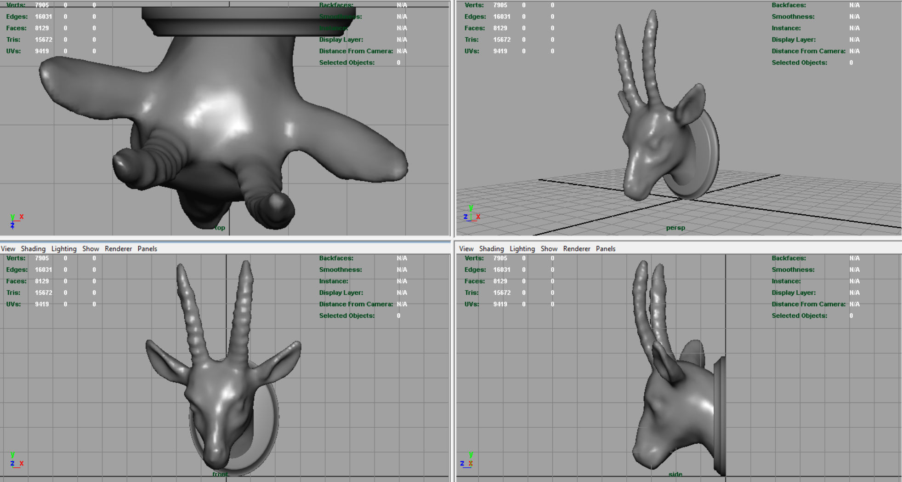Click 'Selected Objects:' label in front viewport
Image resolution: width=902 pixels, height=482 pixels.
click(346, 316)
